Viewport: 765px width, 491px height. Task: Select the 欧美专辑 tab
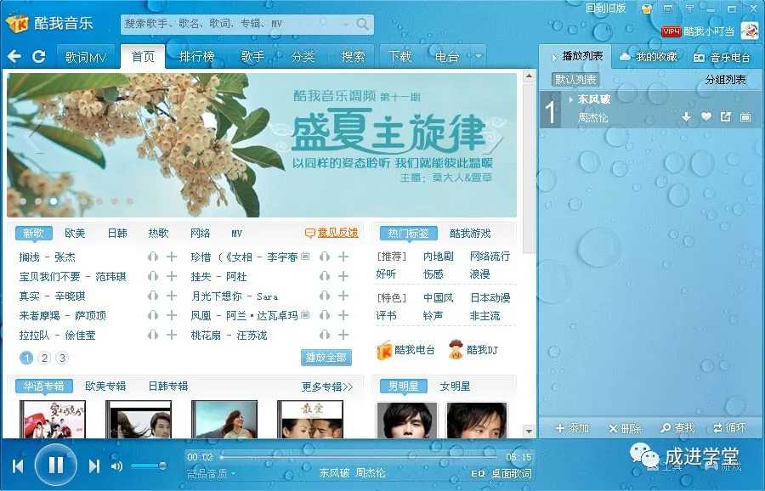tap(105, 387)
